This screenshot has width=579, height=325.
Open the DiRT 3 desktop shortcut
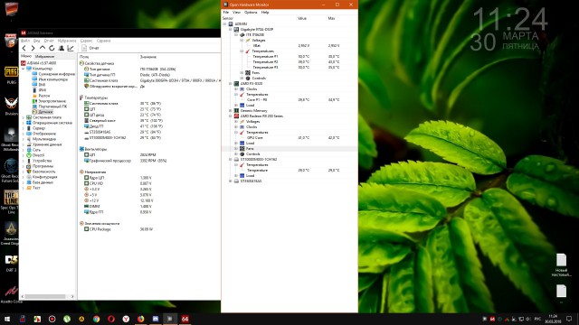tap(11, 263)
